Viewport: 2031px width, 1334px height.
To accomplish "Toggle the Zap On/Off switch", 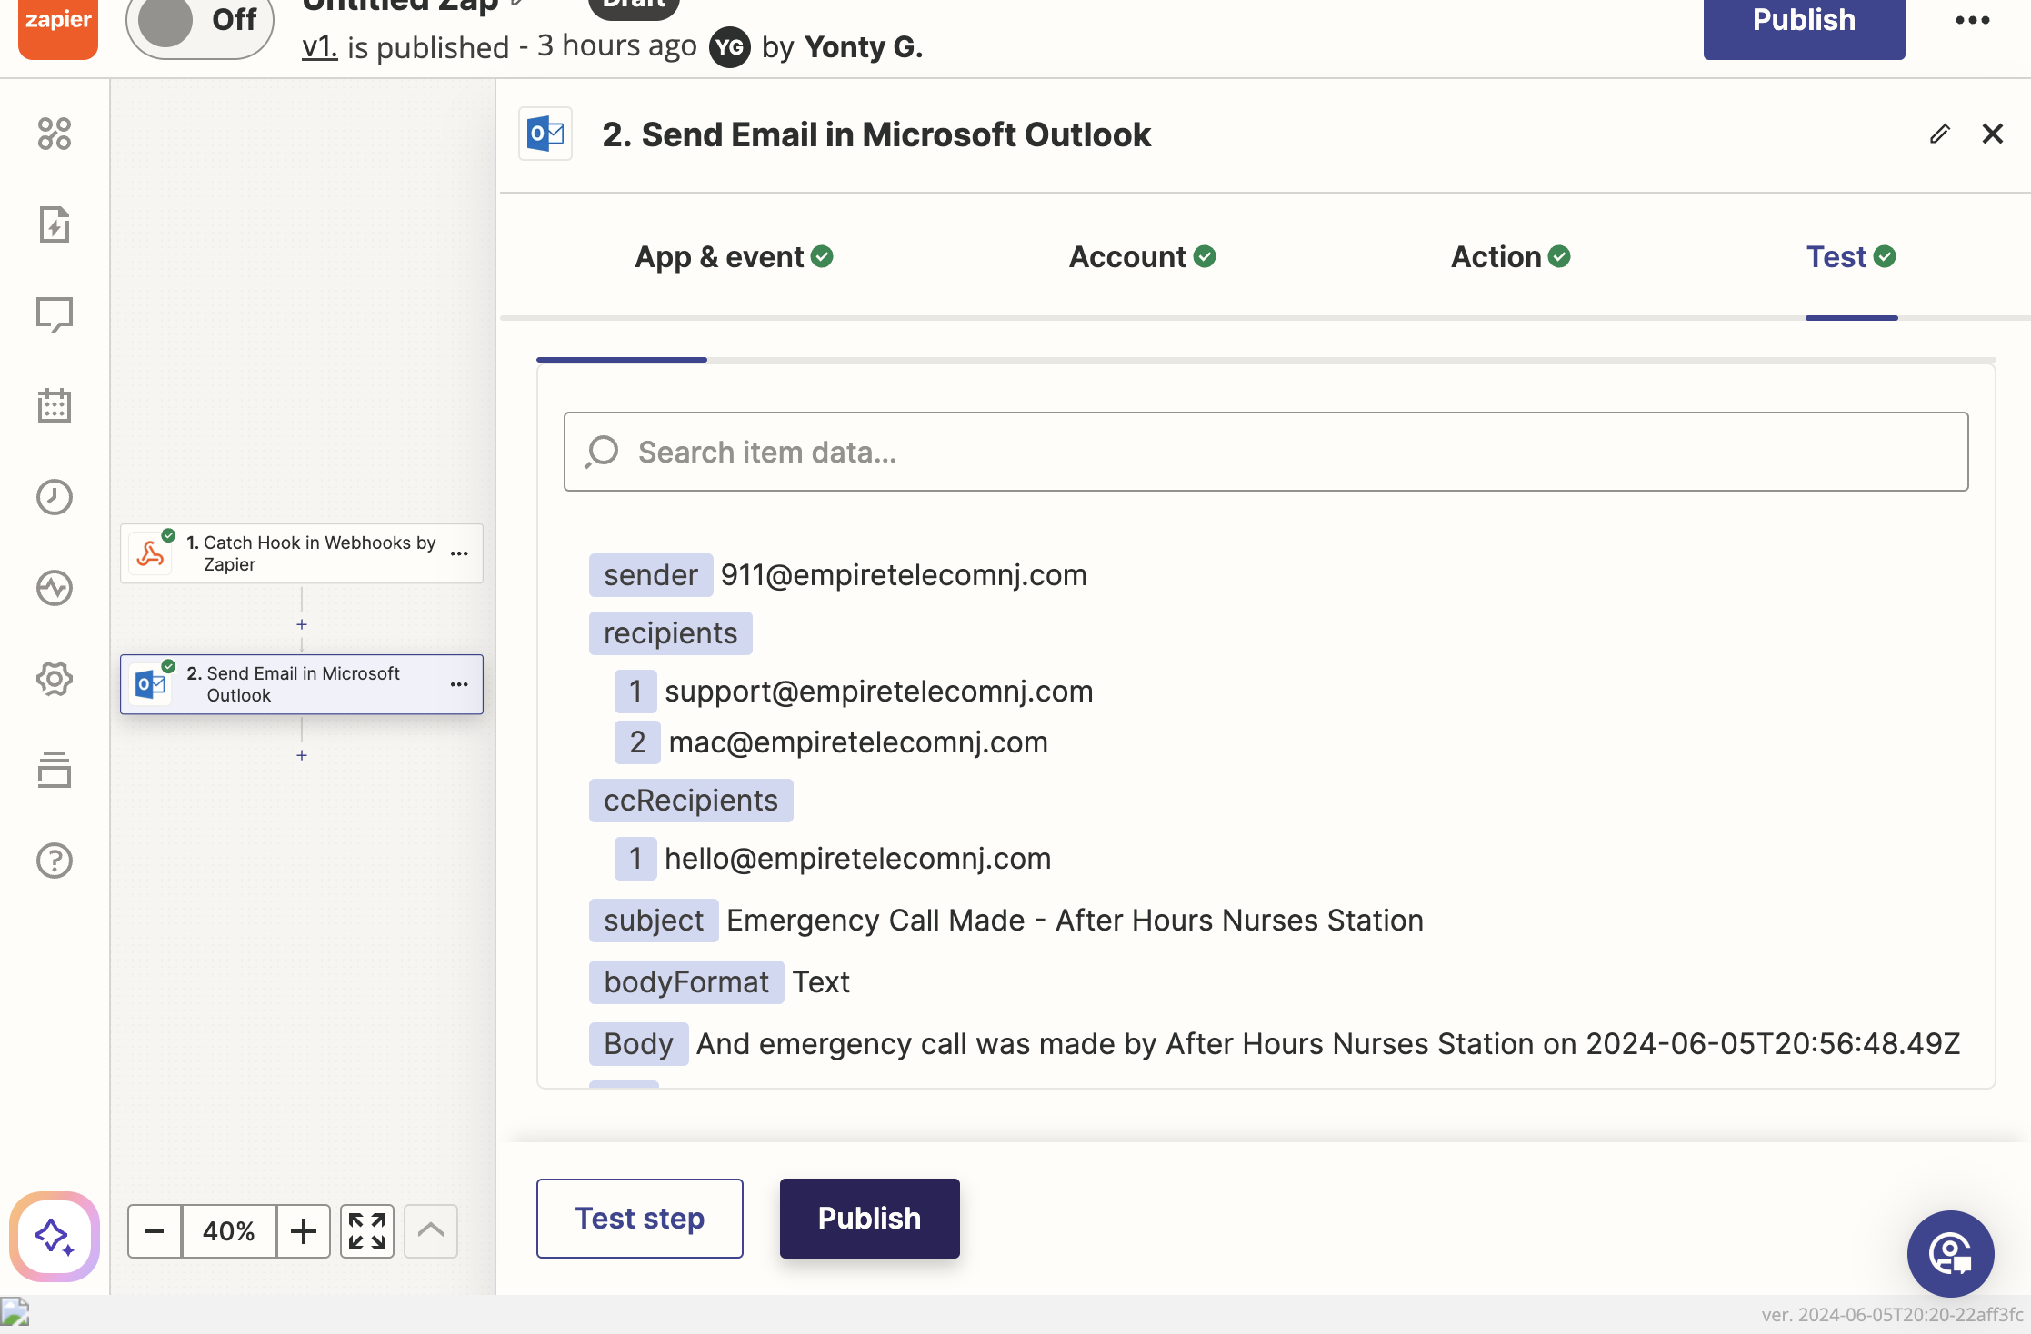I will 200,22.
